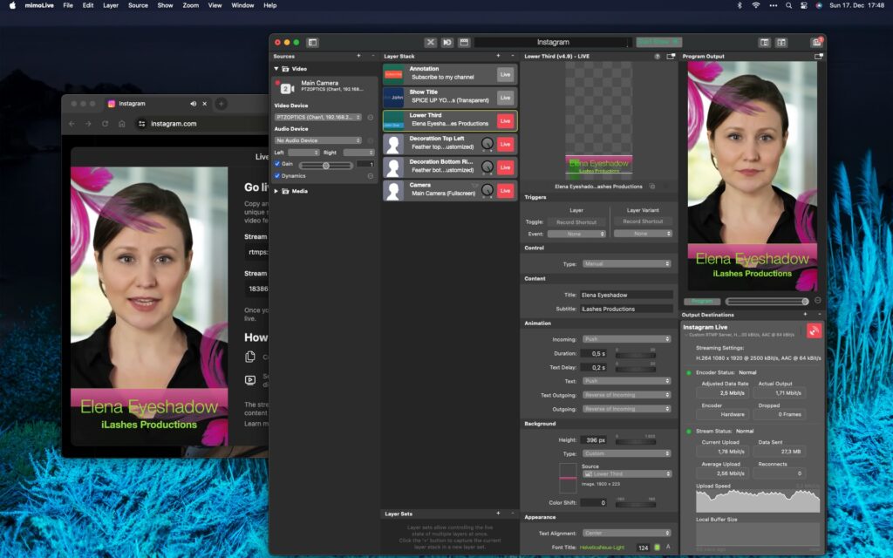Click the audio gain knob on Decorattion Top Left

[x=487, y=144]
